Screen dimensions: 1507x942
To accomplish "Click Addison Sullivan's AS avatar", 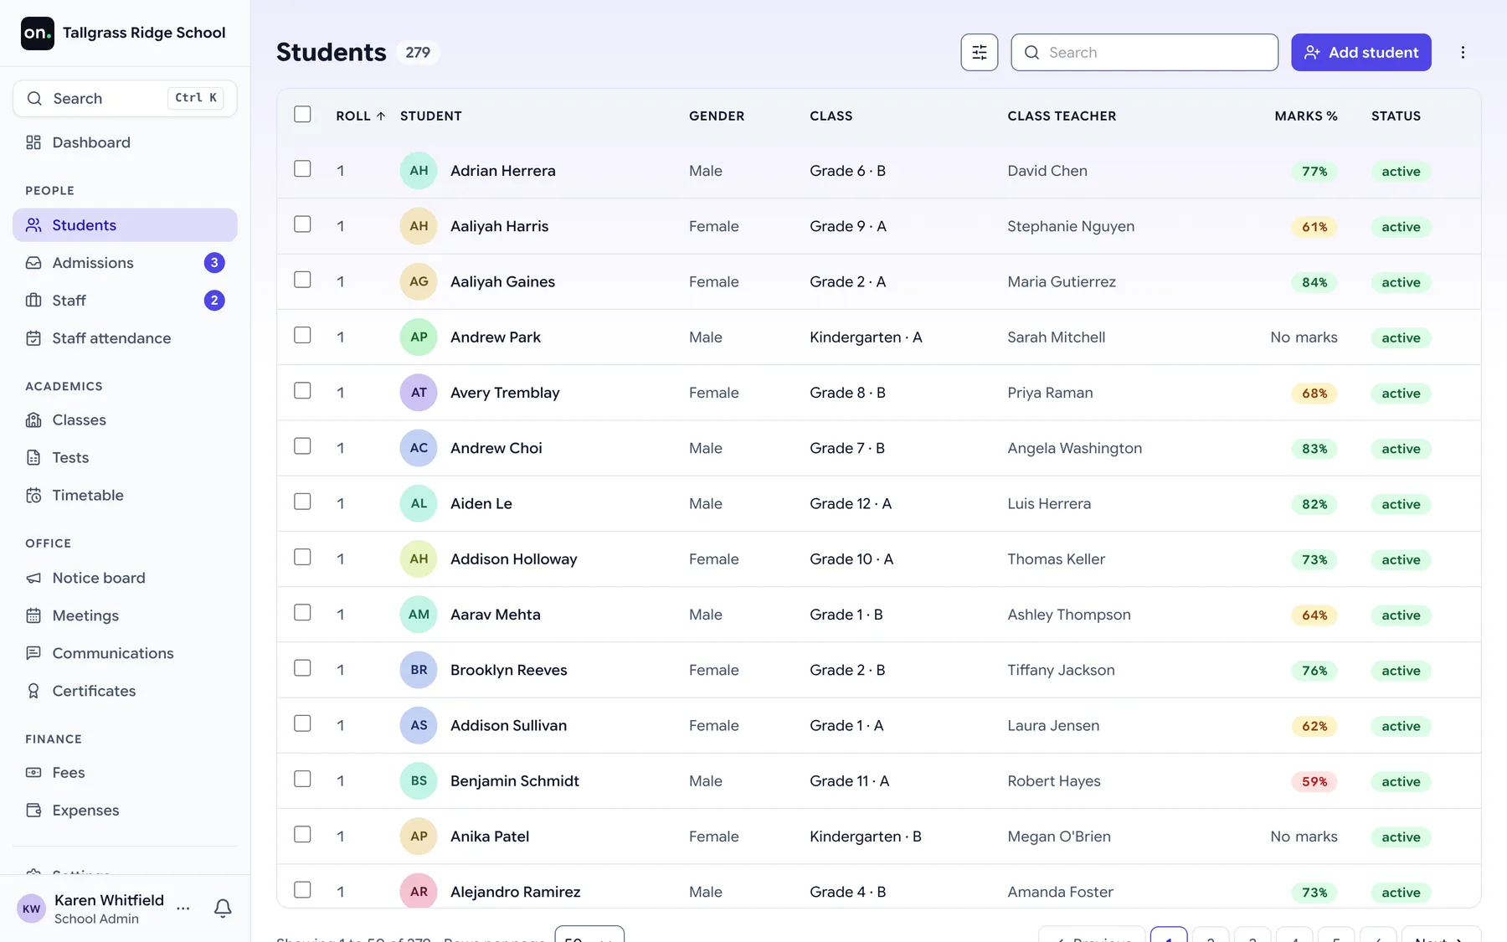I will pyautogui.click(x=419, y=725).
